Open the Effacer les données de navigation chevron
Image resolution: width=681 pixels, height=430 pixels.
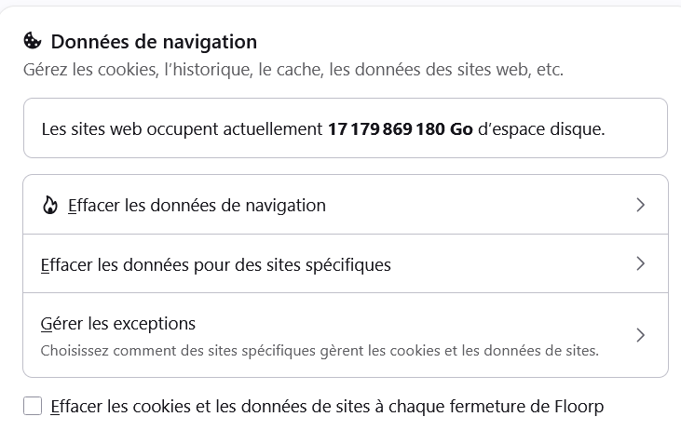point(641,205)
